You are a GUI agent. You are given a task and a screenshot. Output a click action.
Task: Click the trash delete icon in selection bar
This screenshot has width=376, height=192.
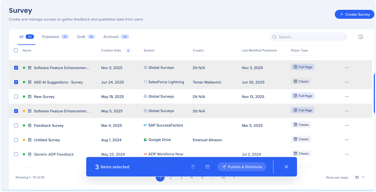[193, 167]
